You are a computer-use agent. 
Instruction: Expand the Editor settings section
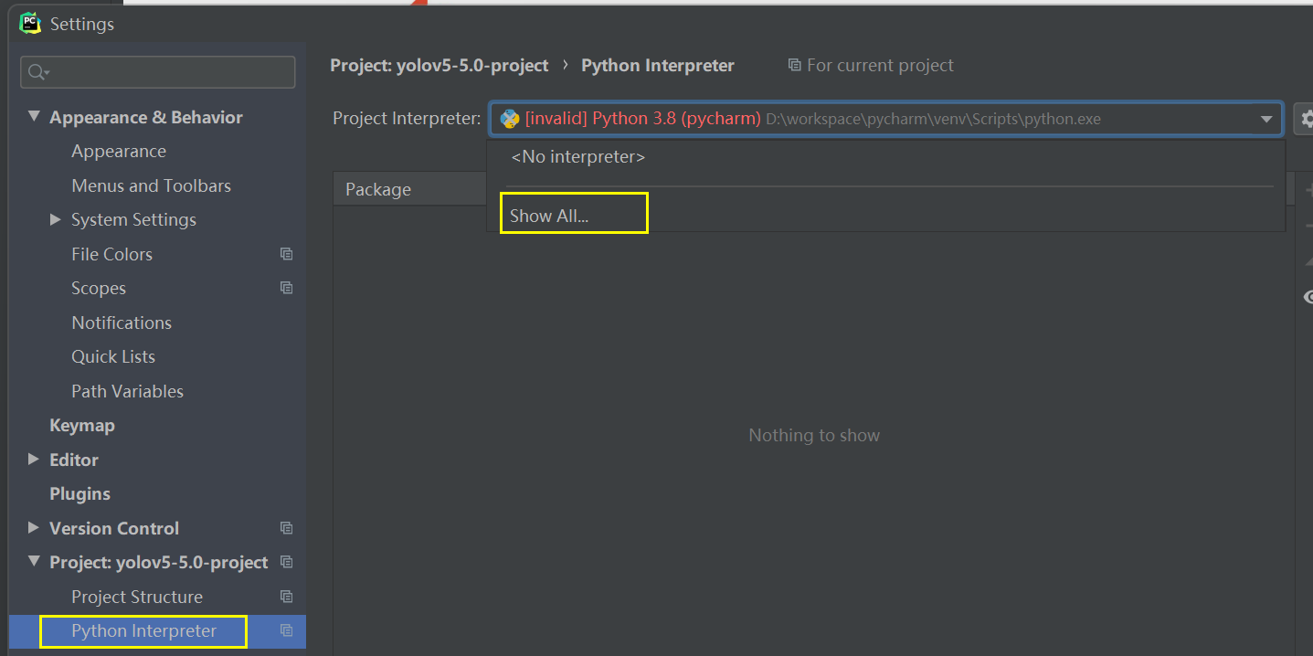click(x=34, y=460)
